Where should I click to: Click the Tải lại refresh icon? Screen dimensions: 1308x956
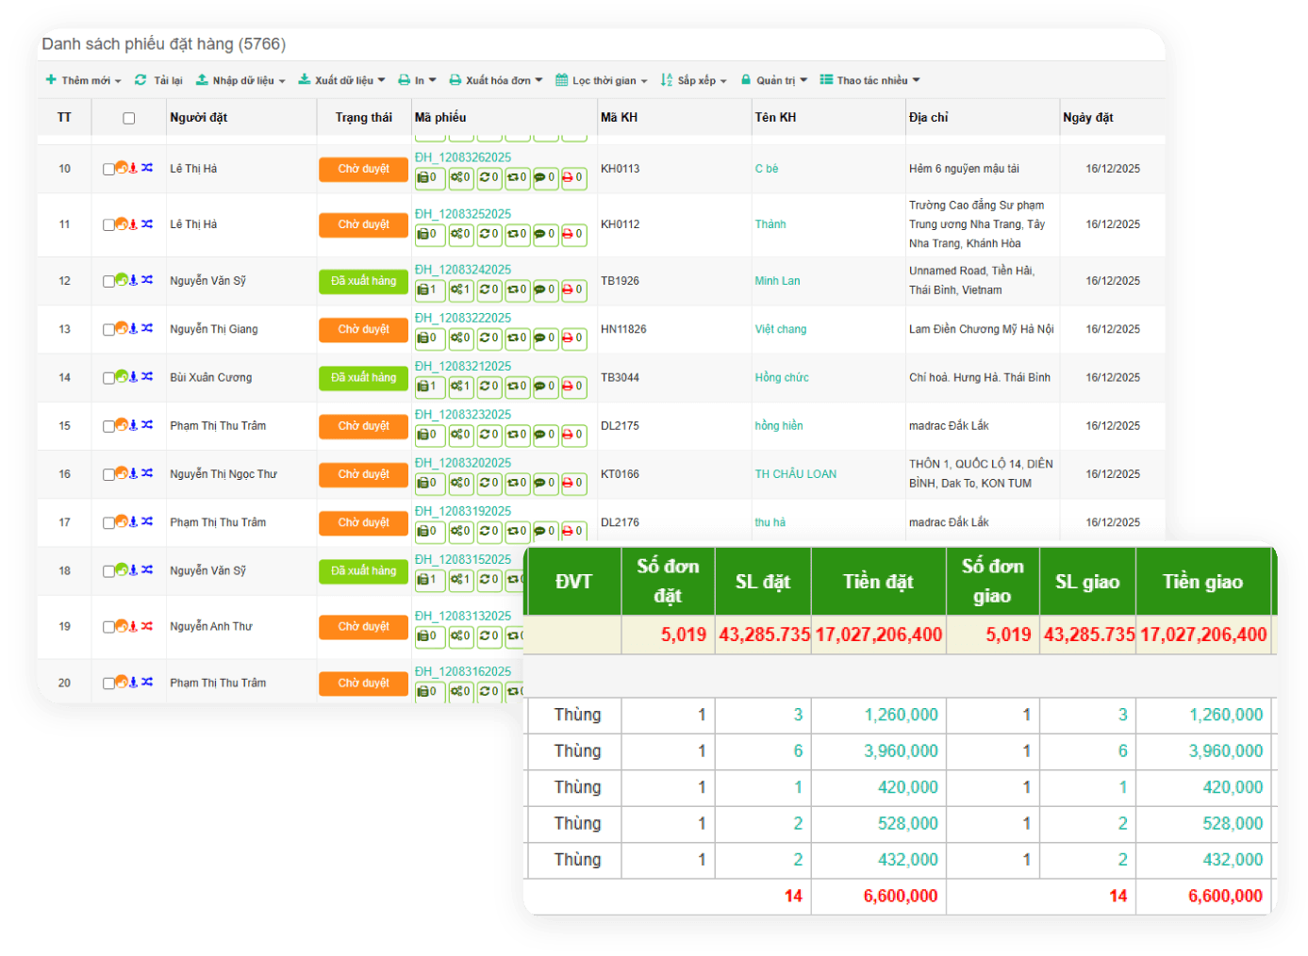point(141,80)
